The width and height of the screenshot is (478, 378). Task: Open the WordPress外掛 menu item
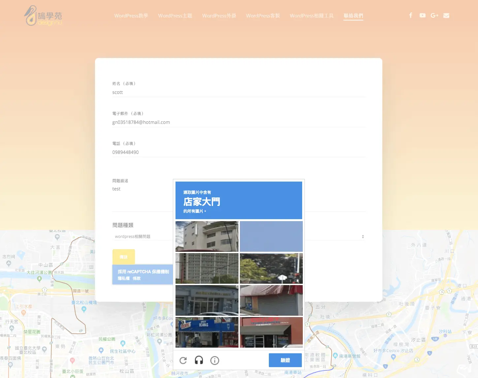click(x=219, y=16)
